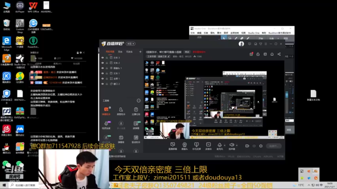
Task: Click the 修改 button beside stream title
Action: pos(187,52)
